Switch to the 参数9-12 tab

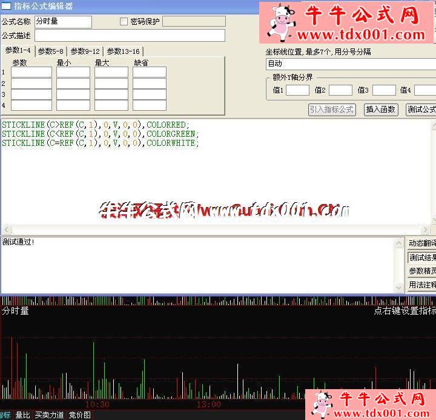click(85, 51)
